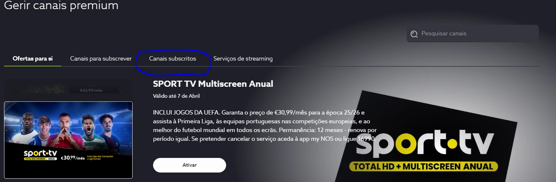Click the yellow TOTAL HD + MULTISCREEN ANUAL badge
Screen dimensions: 556x182
[423, 167]
